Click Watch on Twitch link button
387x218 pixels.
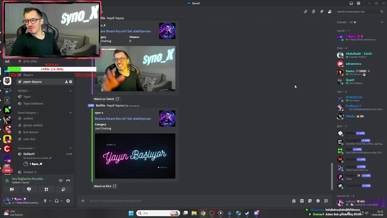[106, 99]
